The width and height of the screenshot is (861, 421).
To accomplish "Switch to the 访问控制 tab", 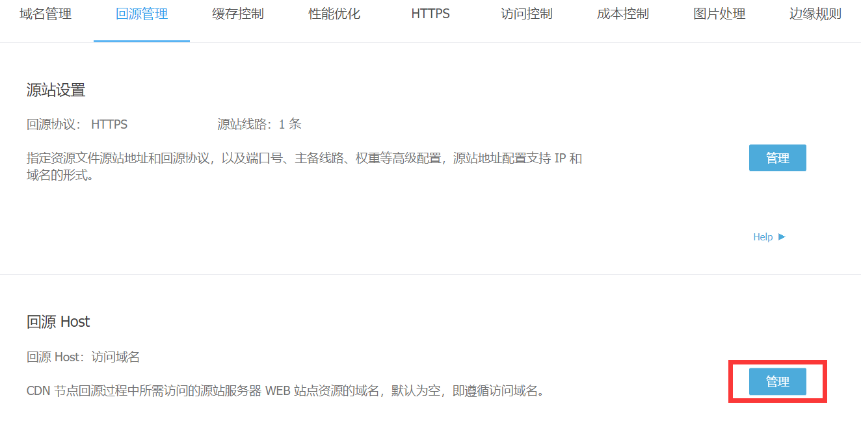I will point(527,14).
